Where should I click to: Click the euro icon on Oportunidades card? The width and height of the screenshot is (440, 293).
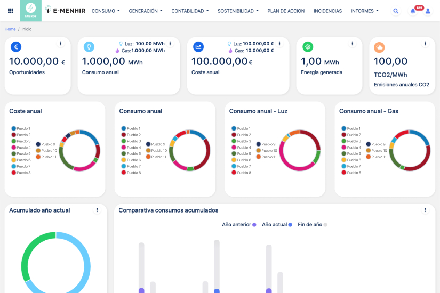click(16, 47)
